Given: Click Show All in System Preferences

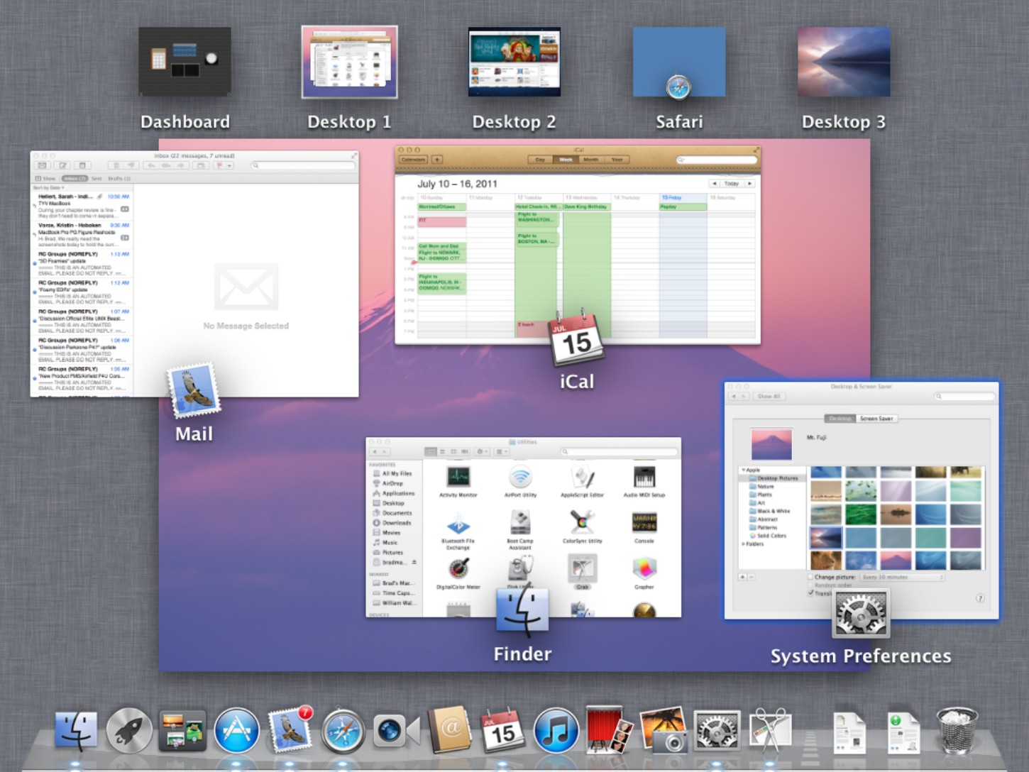Looking at the screenshot, I should pyautogui.click(x=769, y=396).
